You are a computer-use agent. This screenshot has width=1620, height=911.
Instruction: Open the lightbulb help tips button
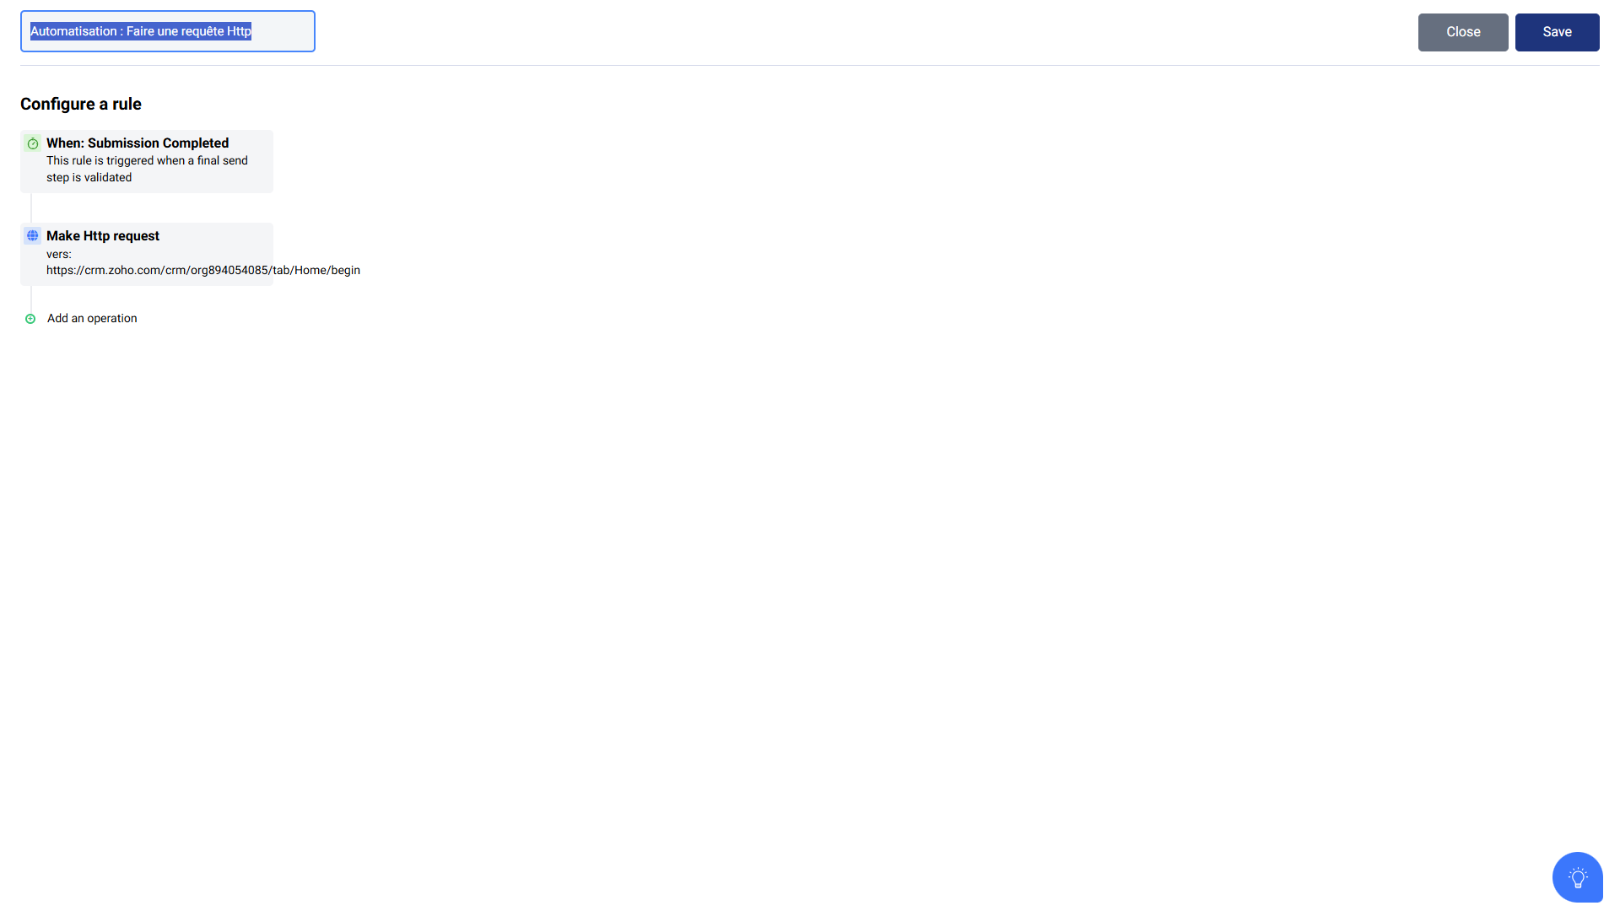[1577, 877]
